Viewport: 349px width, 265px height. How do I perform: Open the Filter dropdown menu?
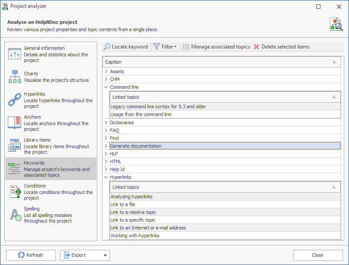176,47
